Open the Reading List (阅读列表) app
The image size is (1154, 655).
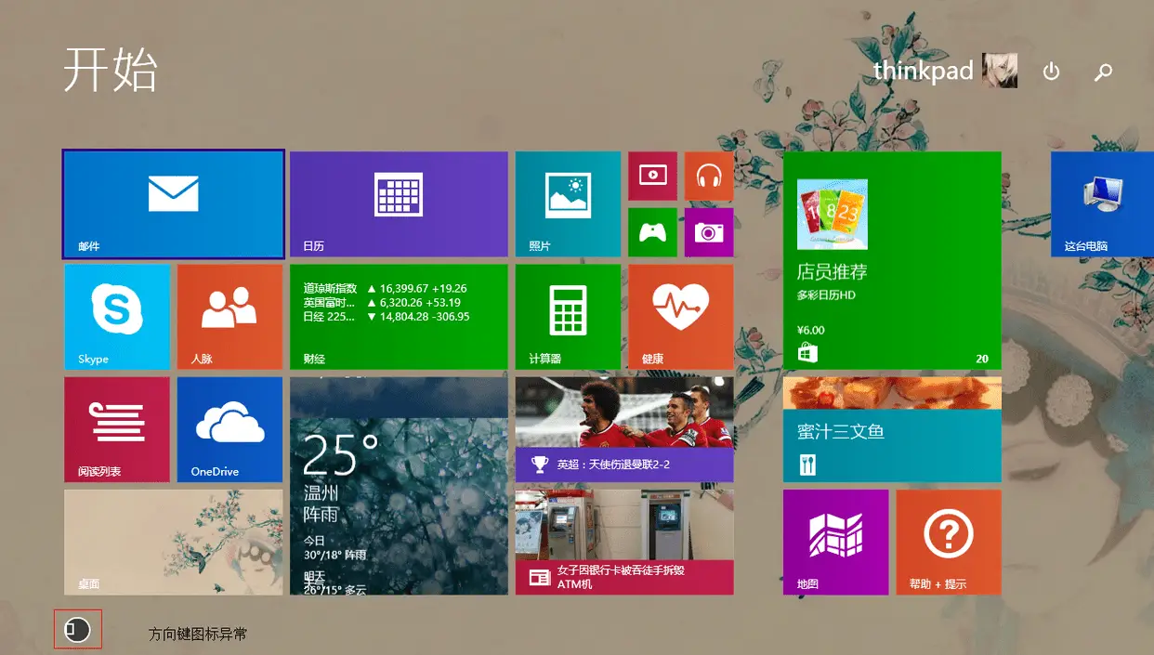pyautogui.click(x=117, y=429)
